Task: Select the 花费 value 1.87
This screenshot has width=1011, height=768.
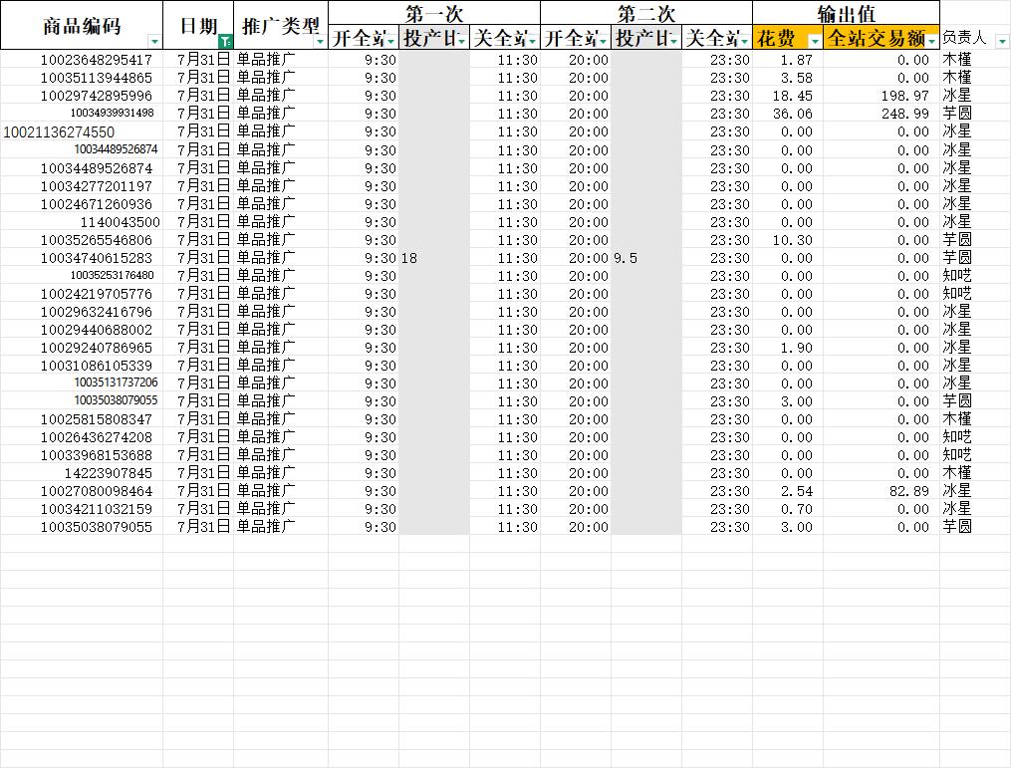Action: click(x=796, y=60)
